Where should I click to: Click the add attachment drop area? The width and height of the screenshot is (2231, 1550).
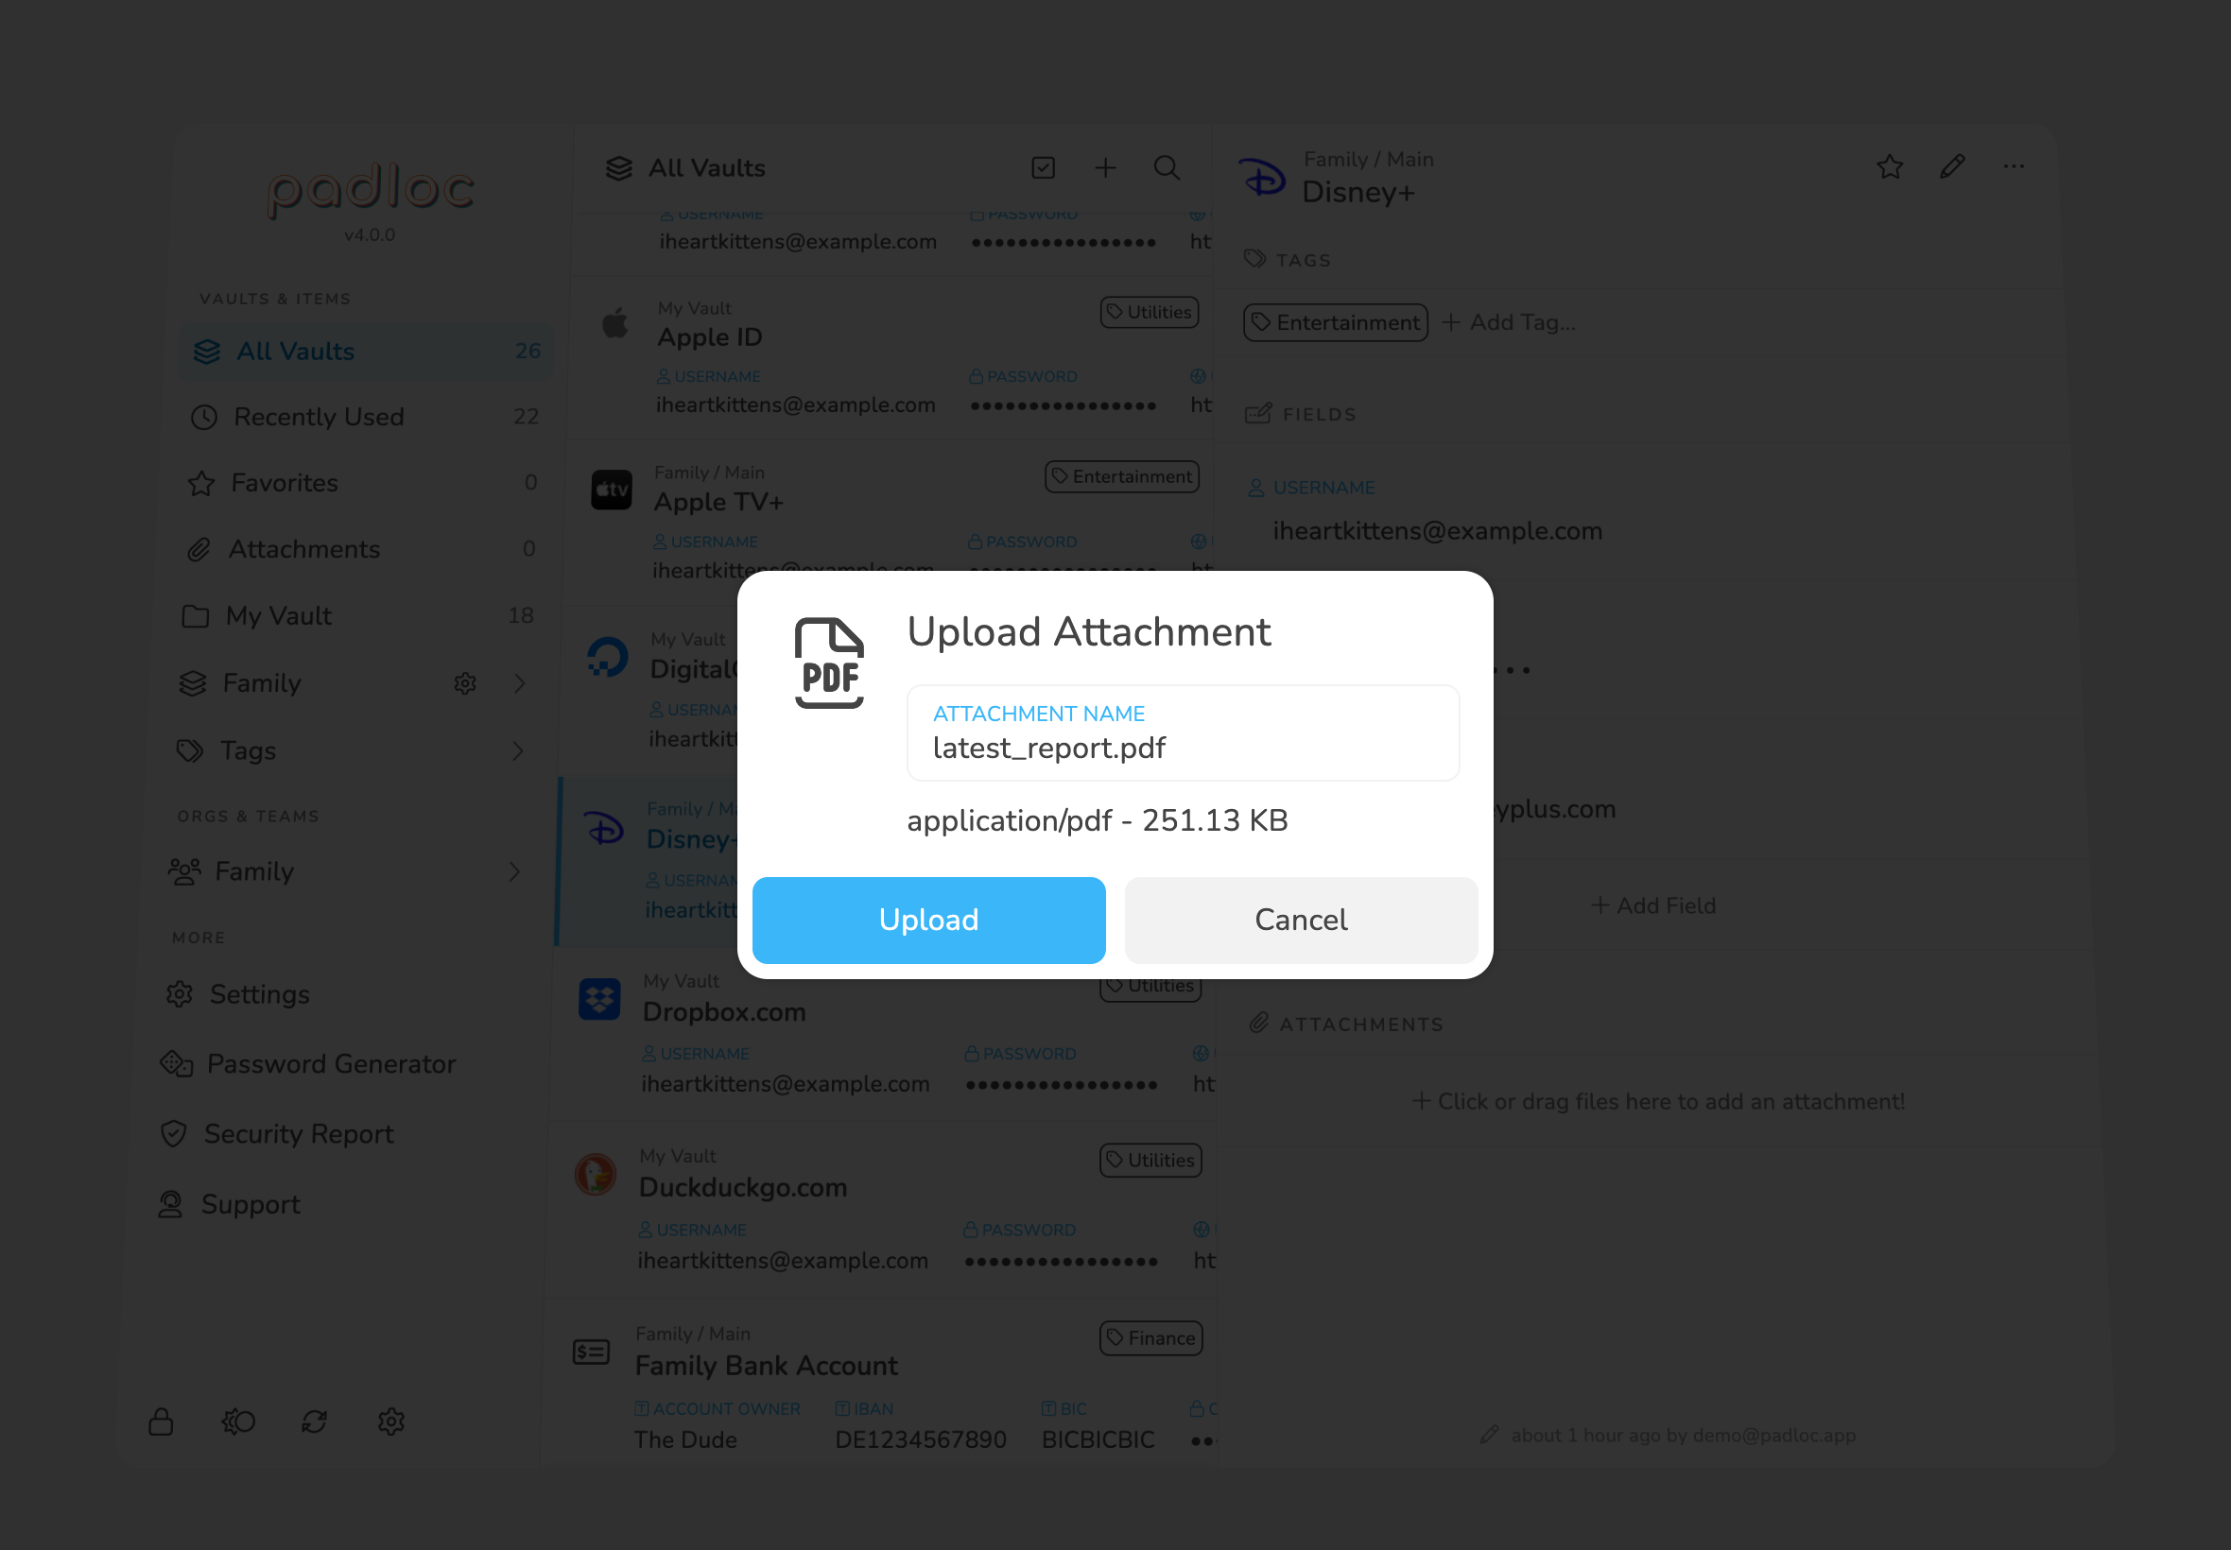coord(1658,1101)
